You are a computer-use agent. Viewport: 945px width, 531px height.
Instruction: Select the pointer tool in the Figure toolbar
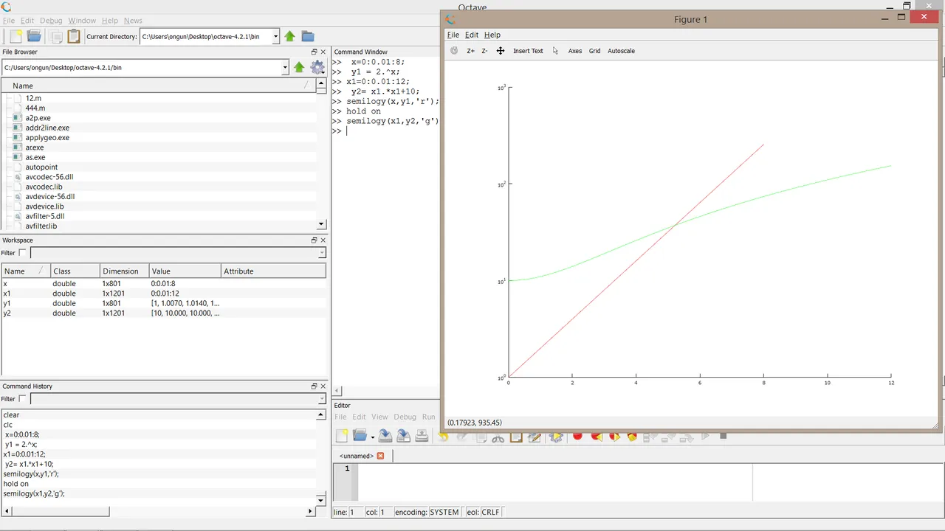555,51
